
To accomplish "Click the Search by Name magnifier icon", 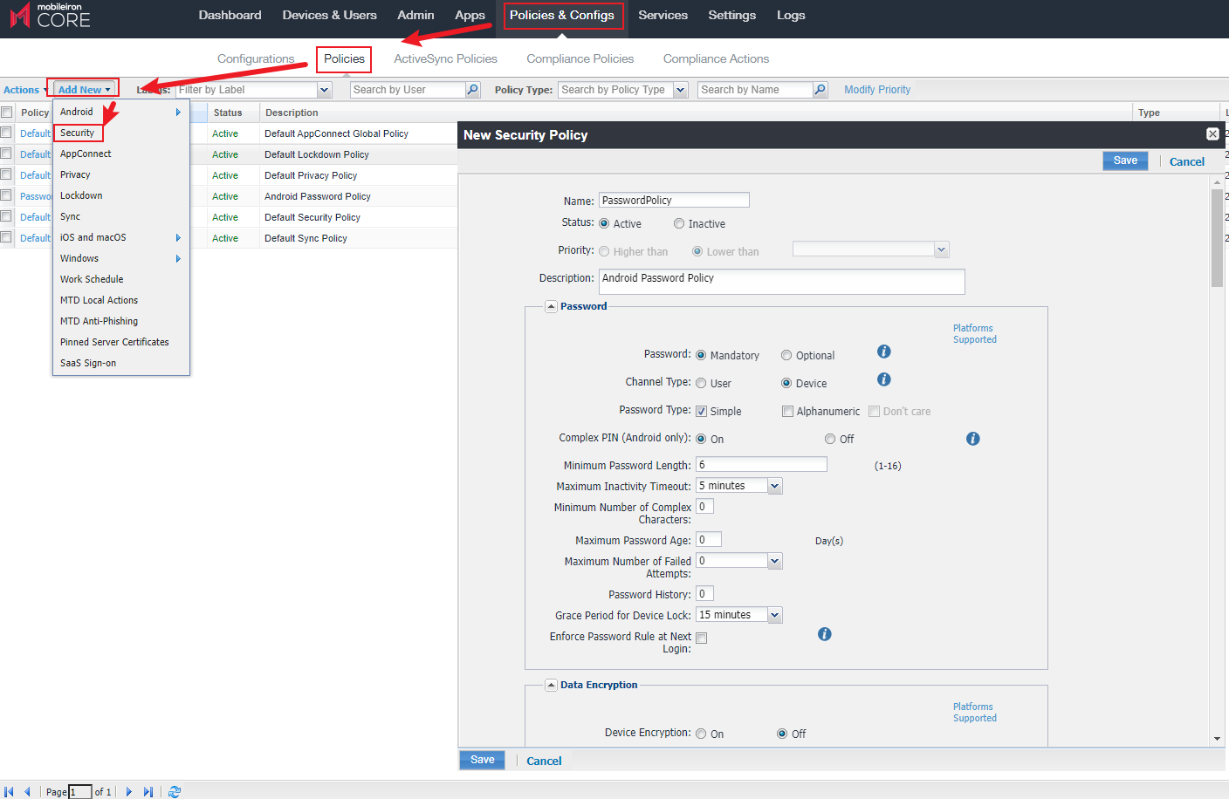I will [820, 90].
